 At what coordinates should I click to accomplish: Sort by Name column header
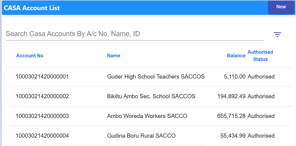[x=113, y=56]
